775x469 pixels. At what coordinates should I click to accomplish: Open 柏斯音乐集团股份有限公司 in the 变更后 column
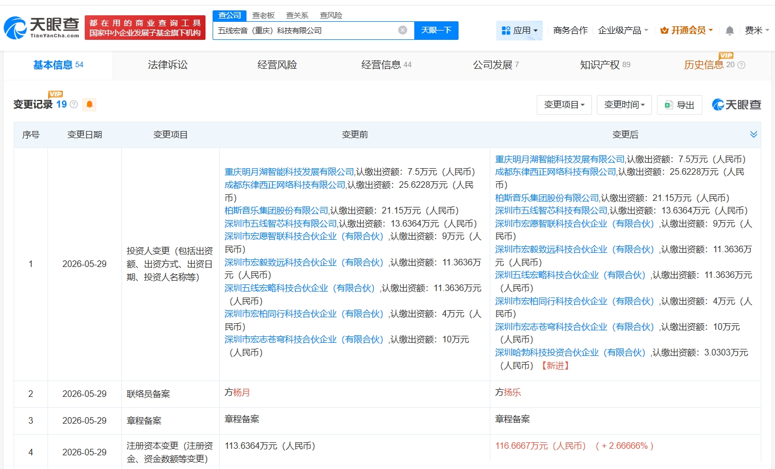point(547,198)
